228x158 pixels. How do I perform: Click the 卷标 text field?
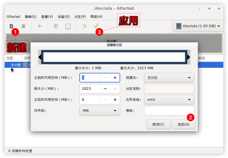(x=169, y=110)
